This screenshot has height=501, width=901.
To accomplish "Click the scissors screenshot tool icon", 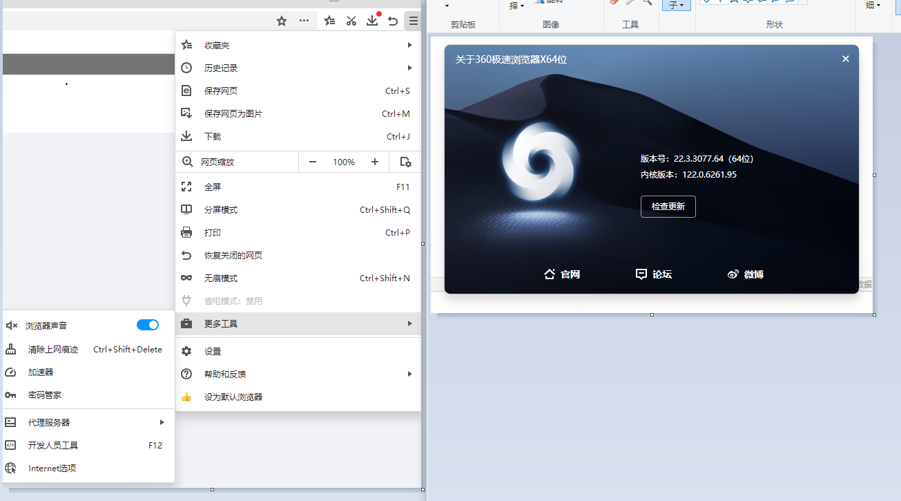I will 351,21.
